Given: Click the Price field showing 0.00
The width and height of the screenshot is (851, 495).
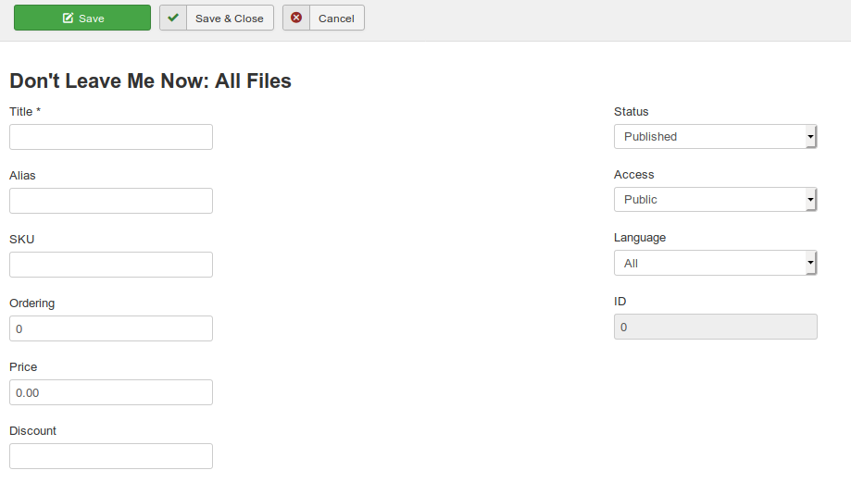Looking at the screenshot, I should coord(111,392).
